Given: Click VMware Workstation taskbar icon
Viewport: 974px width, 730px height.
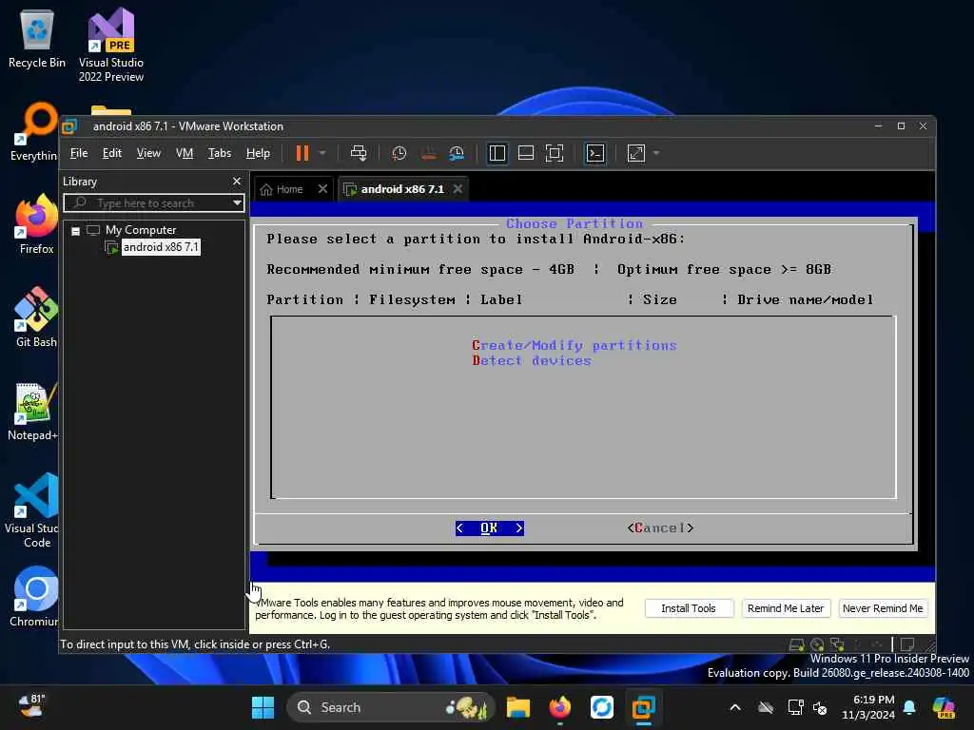Looking at the screenshot, I should tap(644, 707).
